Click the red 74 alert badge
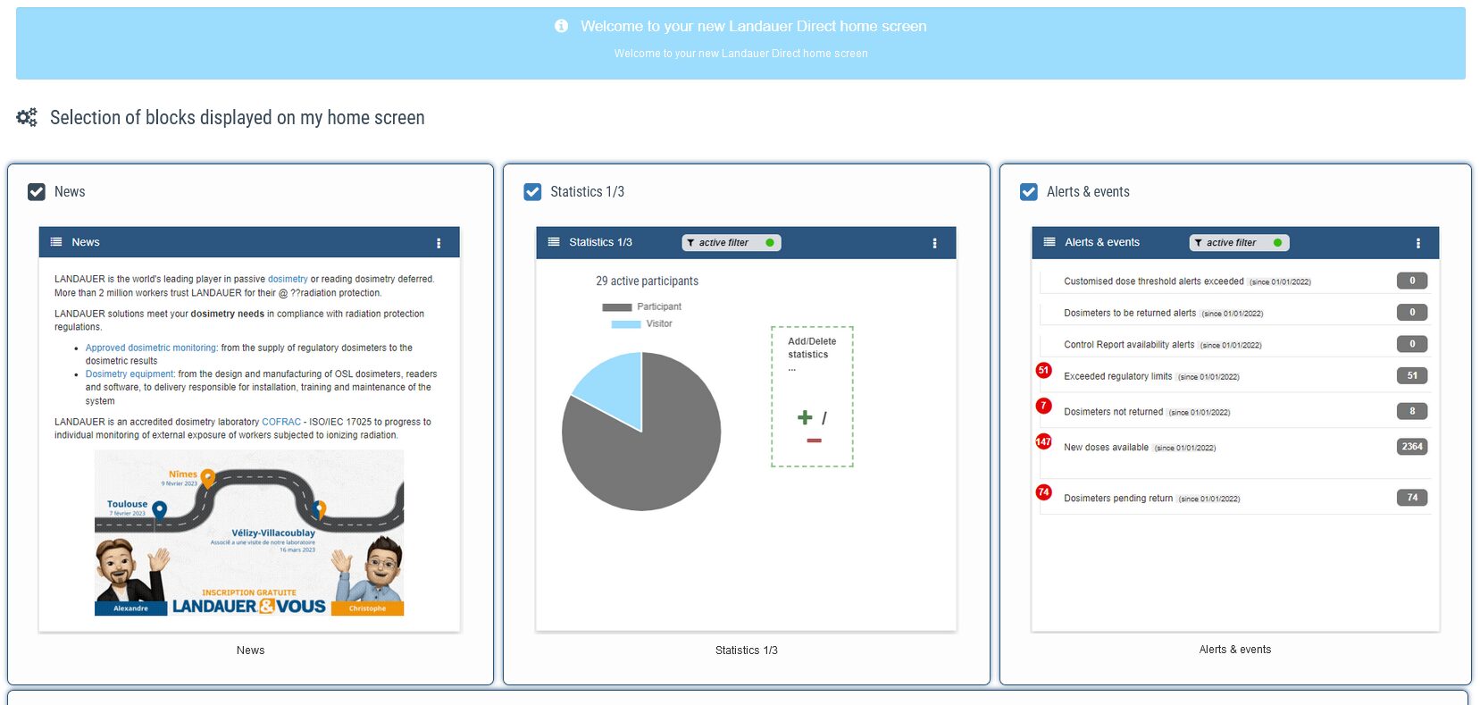 (x=1043, y=492)
